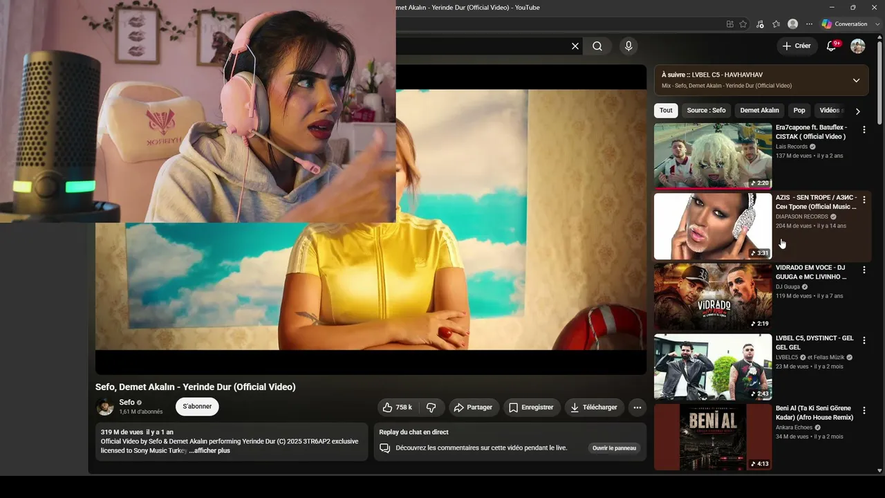
Task: Click the "319 M de vues" view count text
Action: point(122,432)
